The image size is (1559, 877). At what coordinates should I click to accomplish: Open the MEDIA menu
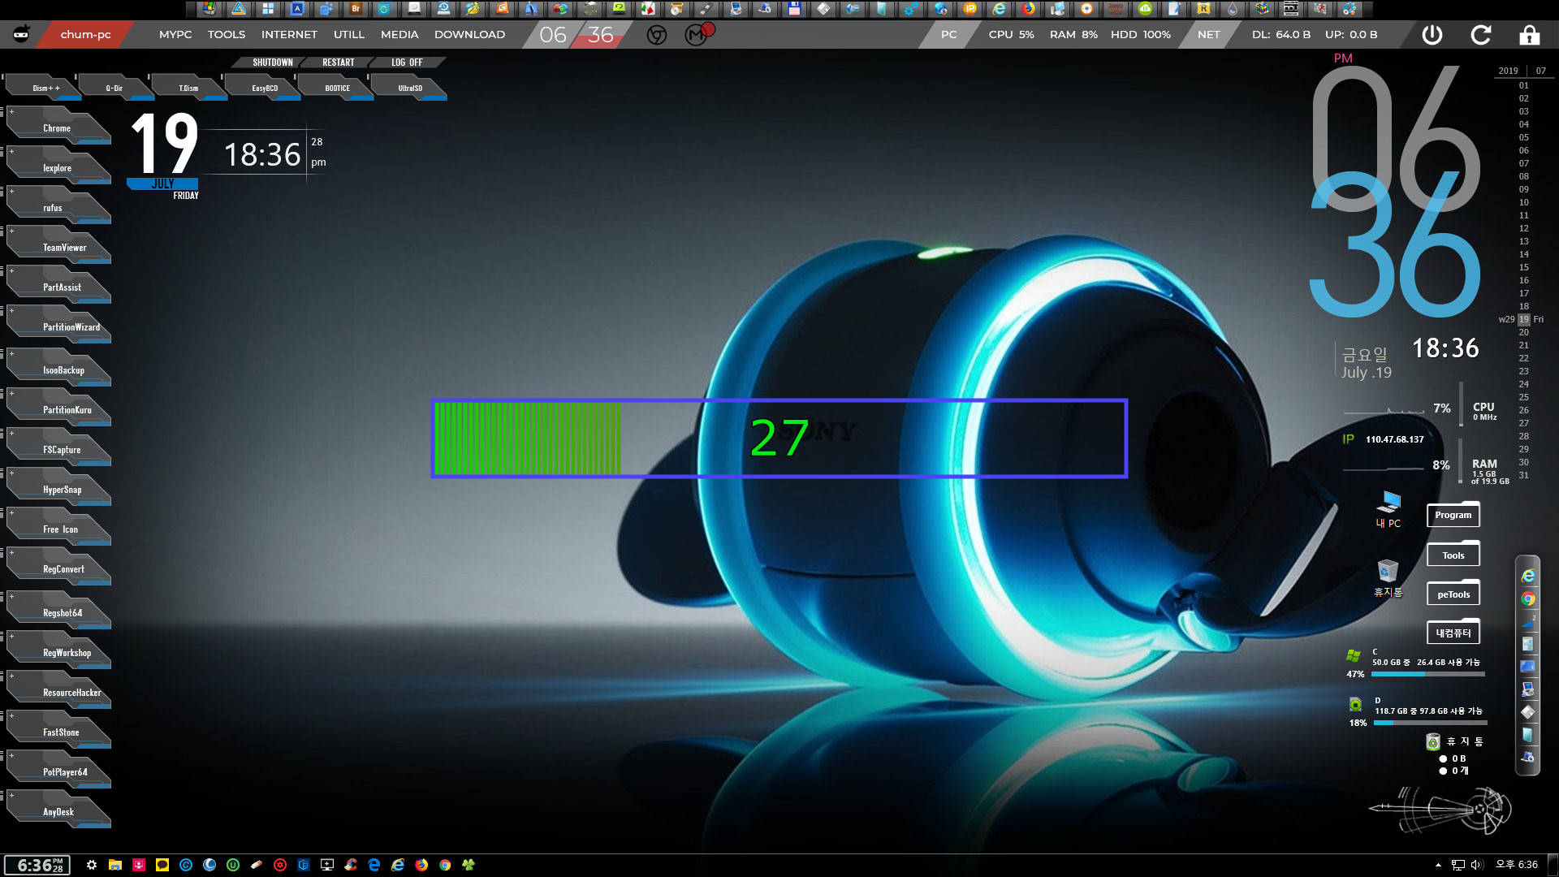(x=399, y=35)
